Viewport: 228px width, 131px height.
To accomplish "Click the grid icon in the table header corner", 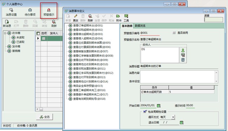I will point(38,33).
